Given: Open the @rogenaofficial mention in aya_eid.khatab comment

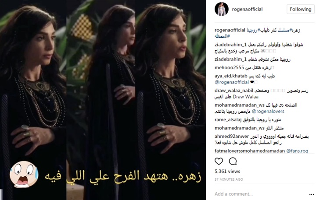Looking at the screenshot, I should [x=232, y=82].
